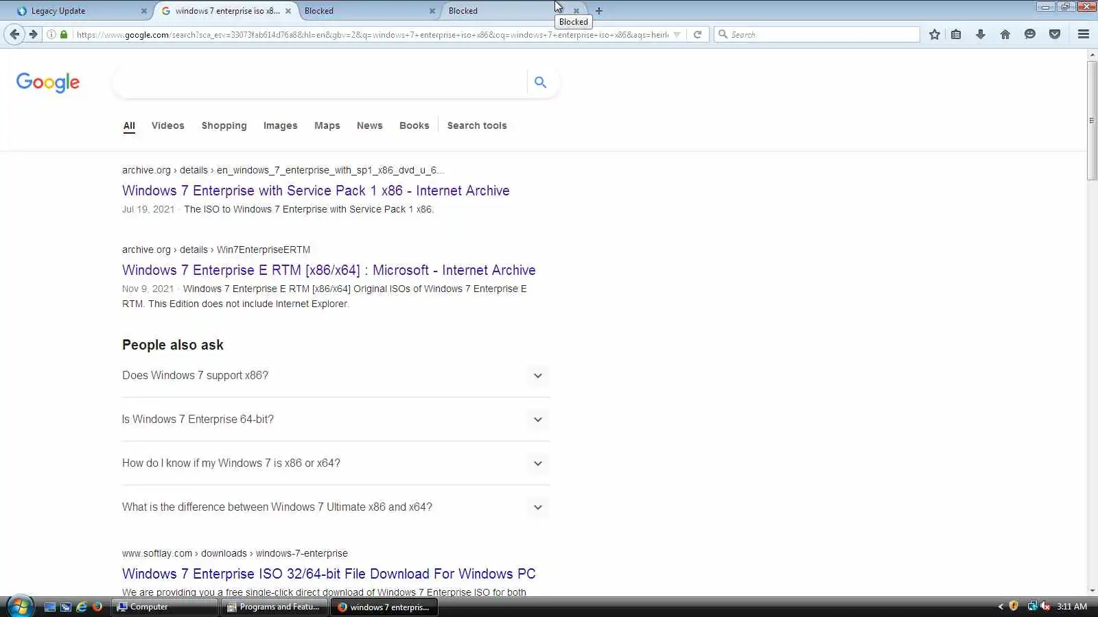Close the windows 7 enterprise iso tab
Screen dimensions: 1098x617
click(x=288, y=11)
